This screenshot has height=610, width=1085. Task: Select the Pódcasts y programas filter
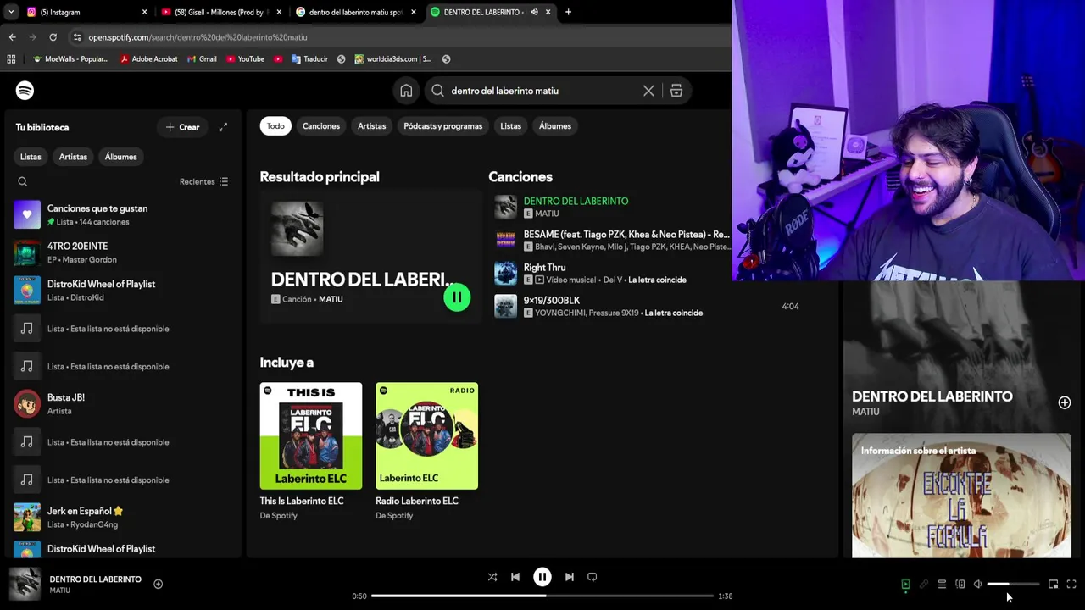pyautogui.click(x=443, y=126)
